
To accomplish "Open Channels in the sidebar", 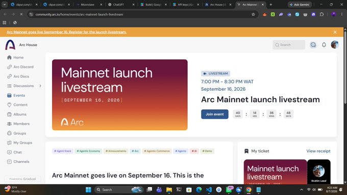I will [18, 162].
